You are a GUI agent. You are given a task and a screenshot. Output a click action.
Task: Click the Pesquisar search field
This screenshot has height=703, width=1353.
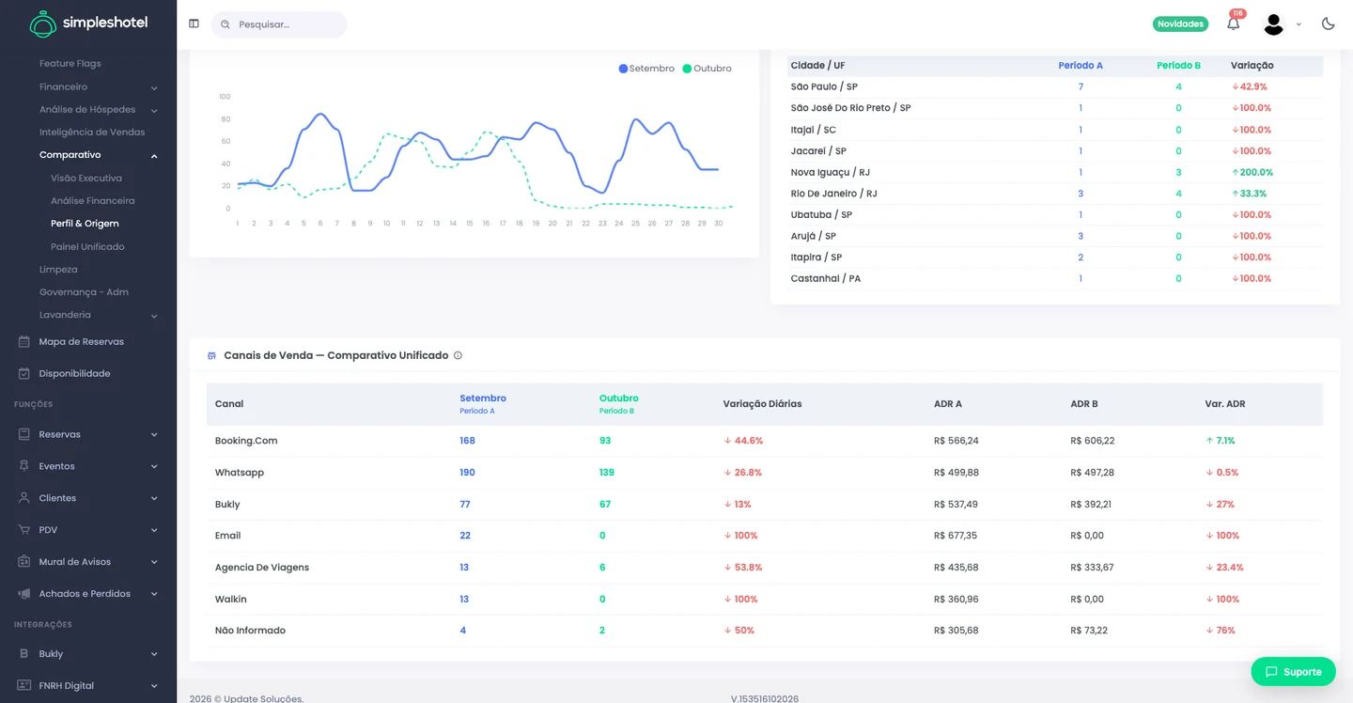(x=279, y=24)
